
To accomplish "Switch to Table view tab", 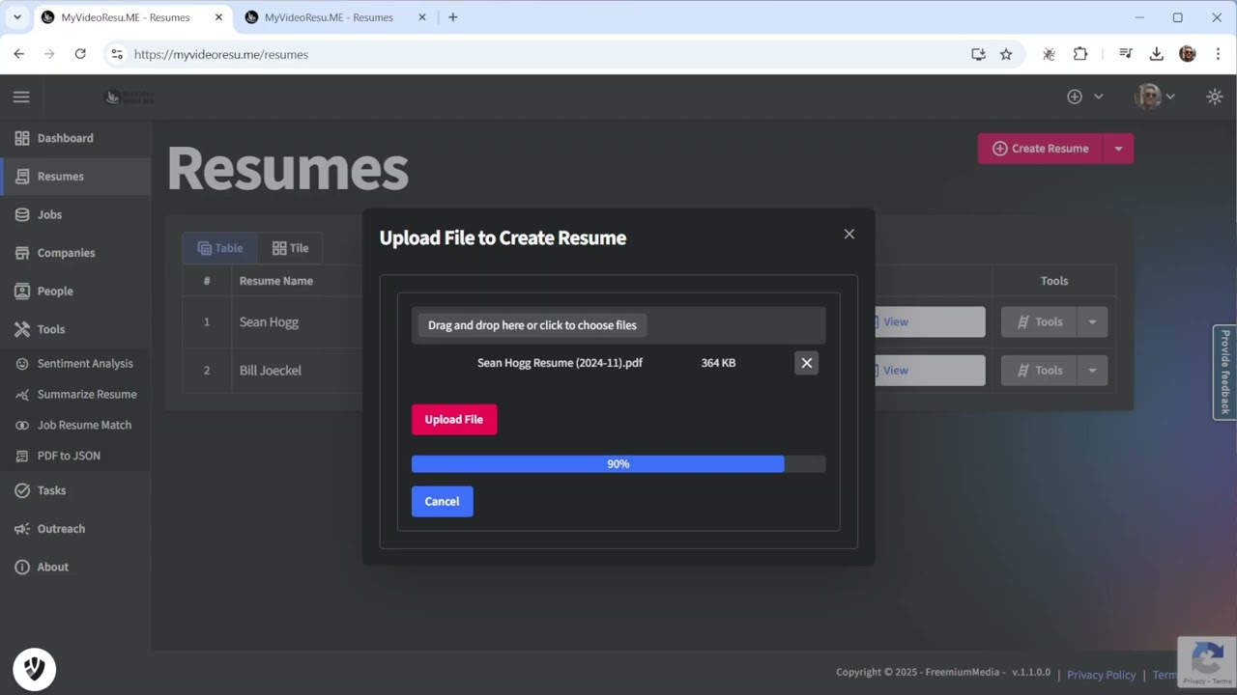I will tap(219, 248).
